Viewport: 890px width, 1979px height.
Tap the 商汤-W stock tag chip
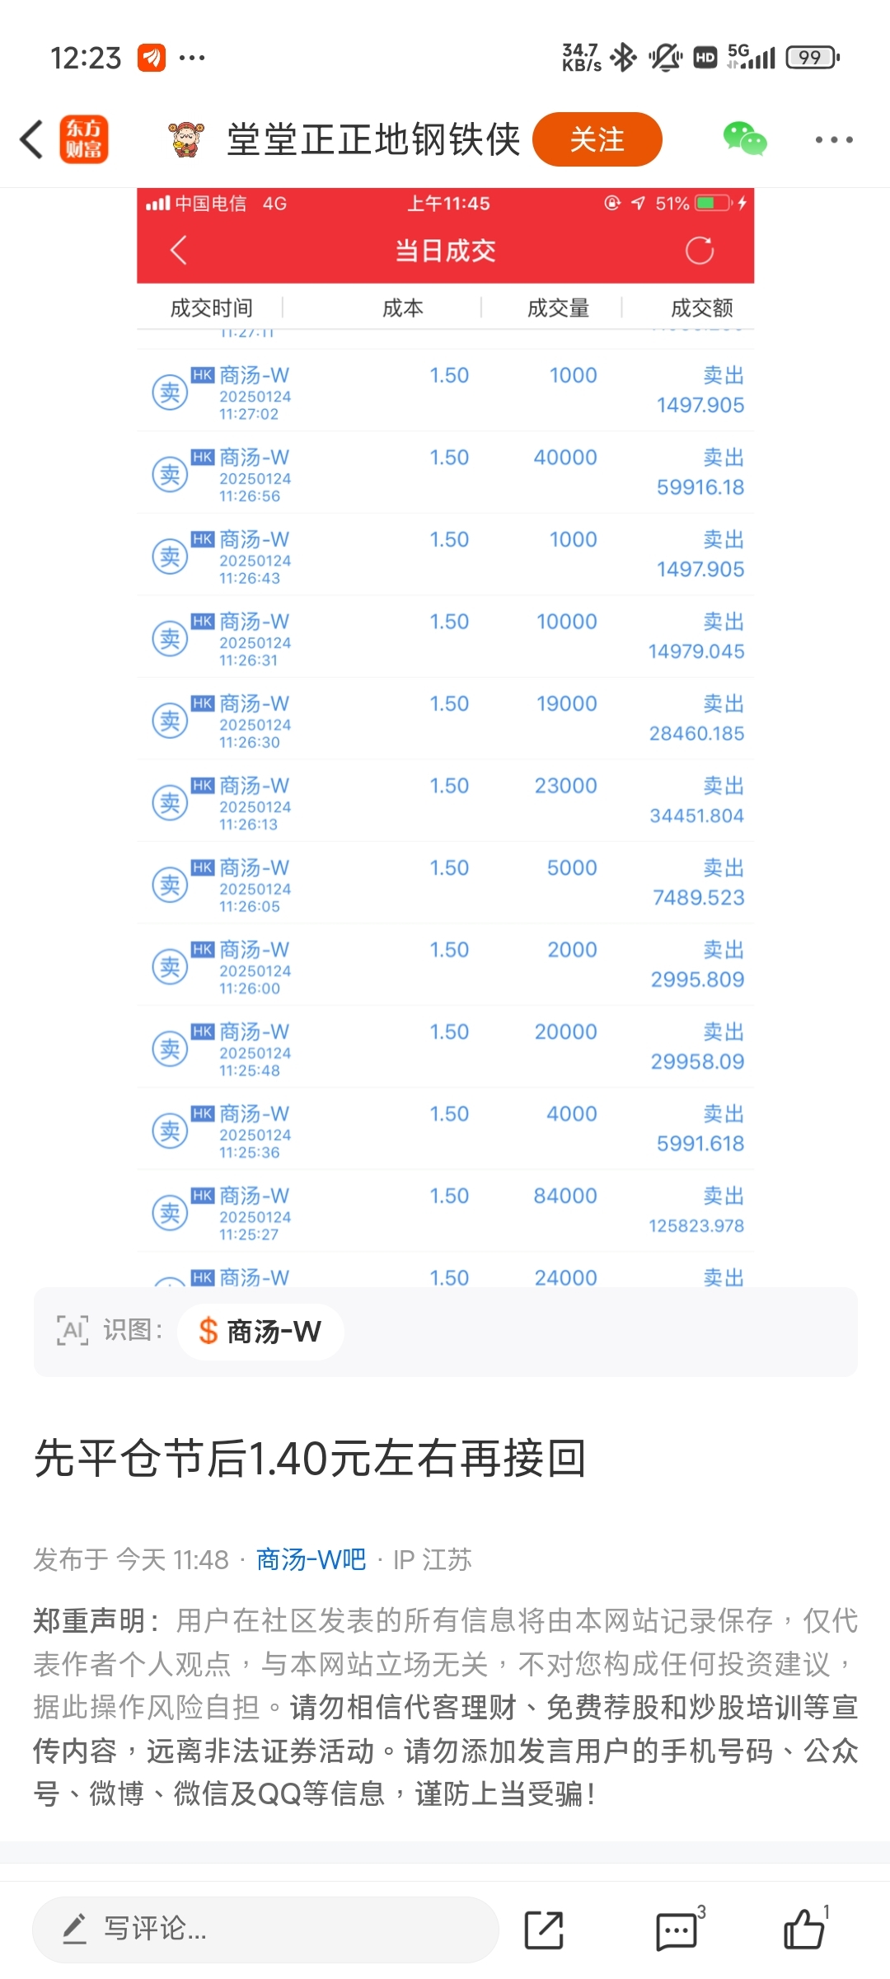(260, 1332)
